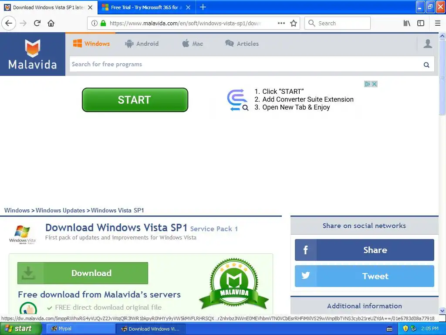Click the Additional information heading
The image size is (446, 335).
click(x=365, y=306)
